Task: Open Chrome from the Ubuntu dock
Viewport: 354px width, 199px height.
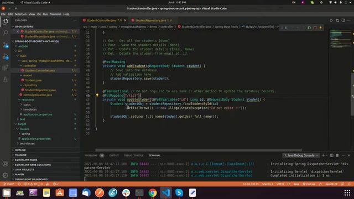Action: coord(153,193)
